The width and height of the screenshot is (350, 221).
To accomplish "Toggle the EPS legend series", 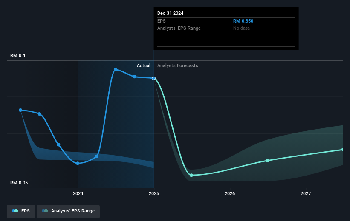I will 21,211.
